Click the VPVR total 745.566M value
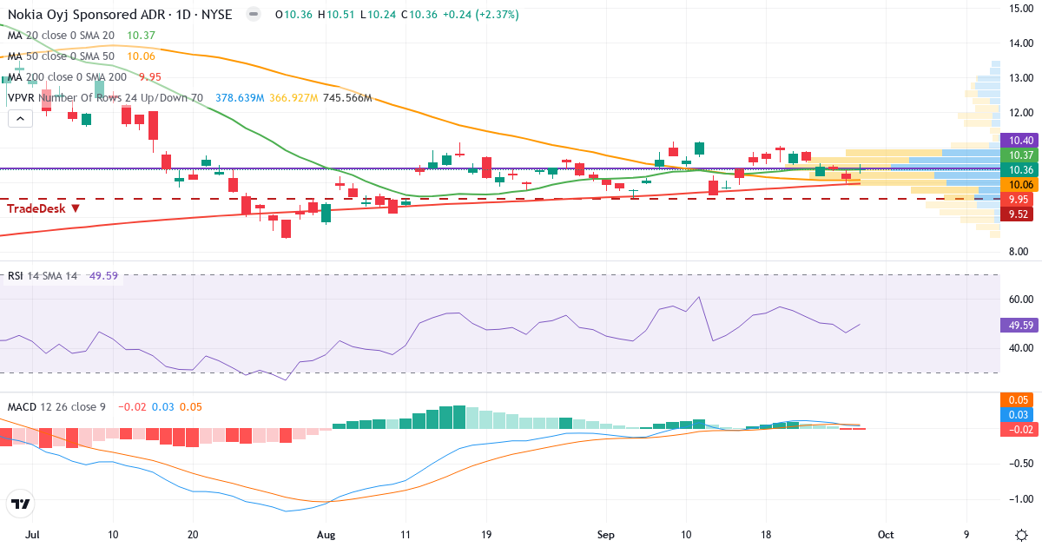This screenshot has width=1042, height=547. 347,98
